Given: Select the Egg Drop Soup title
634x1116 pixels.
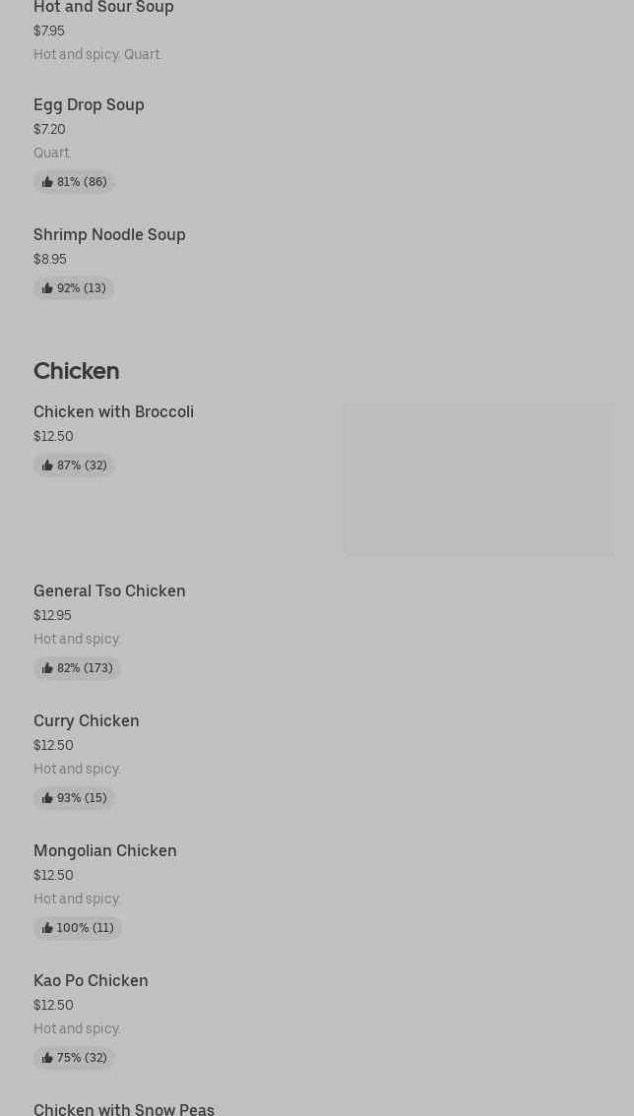Looking at the screenshot, I should click(89, 105).
